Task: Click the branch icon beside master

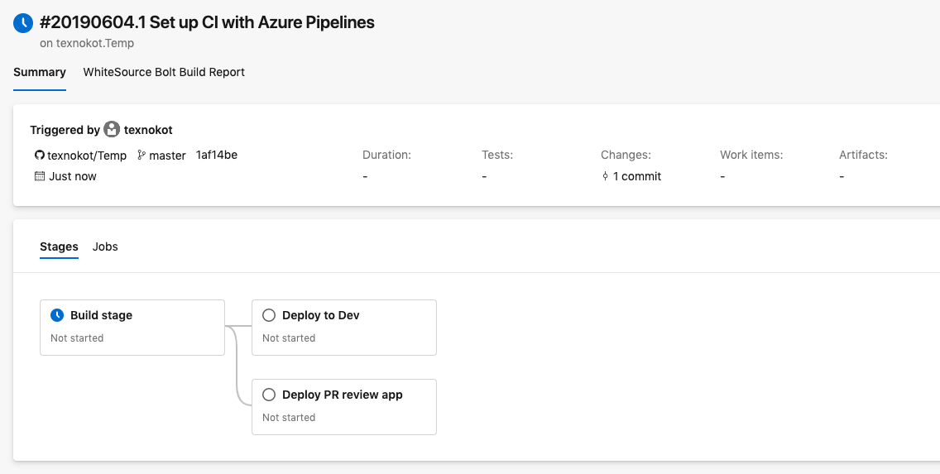Action: tap(141, 156)
